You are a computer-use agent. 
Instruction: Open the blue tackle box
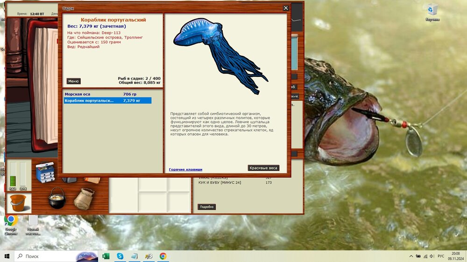45,171
